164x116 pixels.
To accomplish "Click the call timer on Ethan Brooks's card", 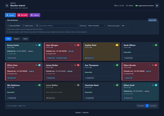I will pyautogui.click(x=149, y=71).
